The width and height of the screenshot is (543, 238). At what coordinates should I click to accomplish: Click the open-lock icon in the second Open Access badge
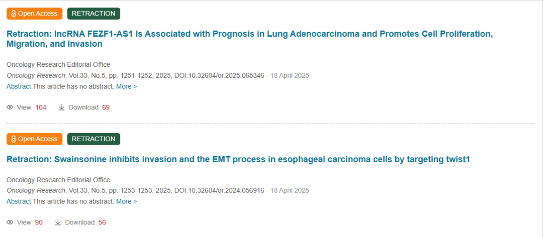pyautogui.click(x=14, y=139)
